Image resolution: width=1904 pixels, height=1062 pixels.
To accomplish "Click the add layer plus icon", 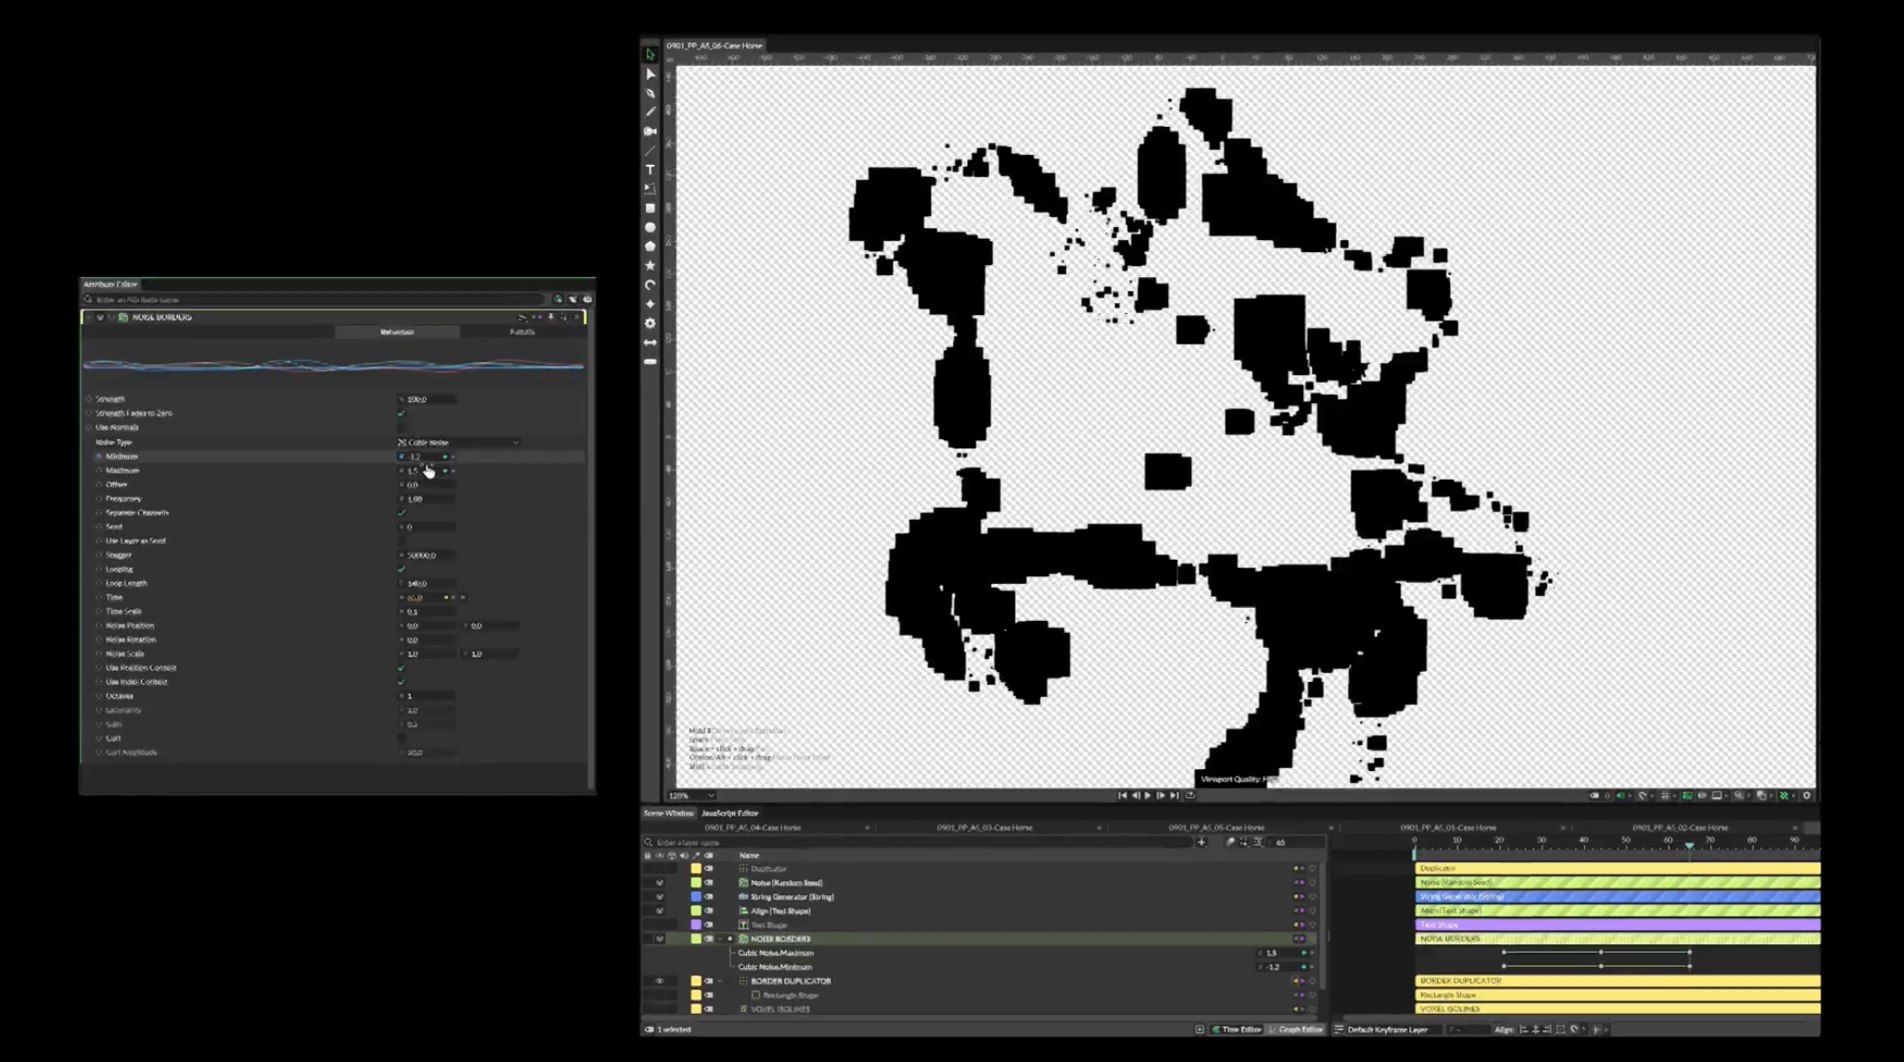I will [x=1201, y=842].
